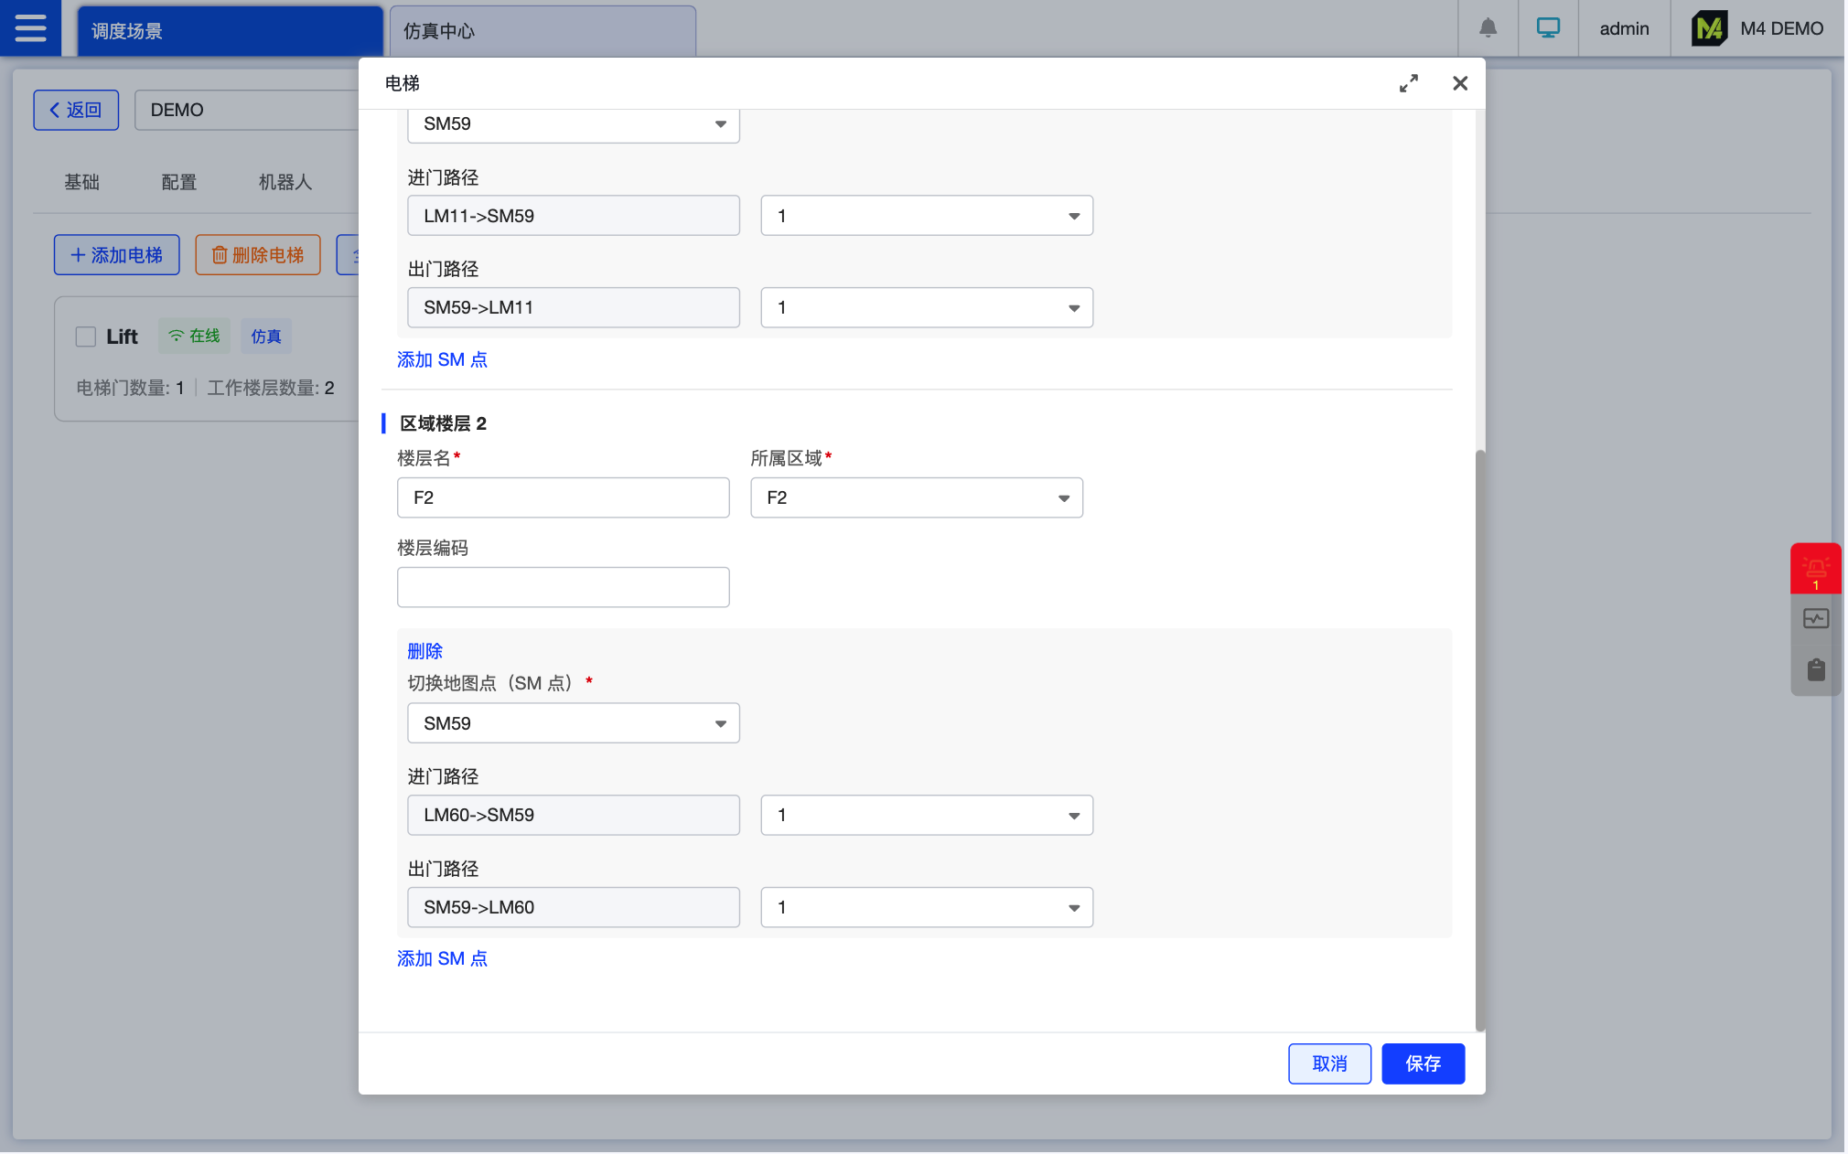Expand the SM59 switch point dropdown in floor 2

click(x=573, y=723)
